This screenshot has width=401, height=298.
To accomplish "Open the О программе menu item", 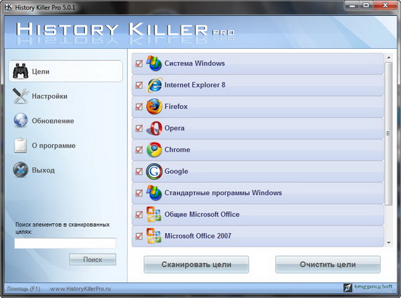I will click(53, 146).
